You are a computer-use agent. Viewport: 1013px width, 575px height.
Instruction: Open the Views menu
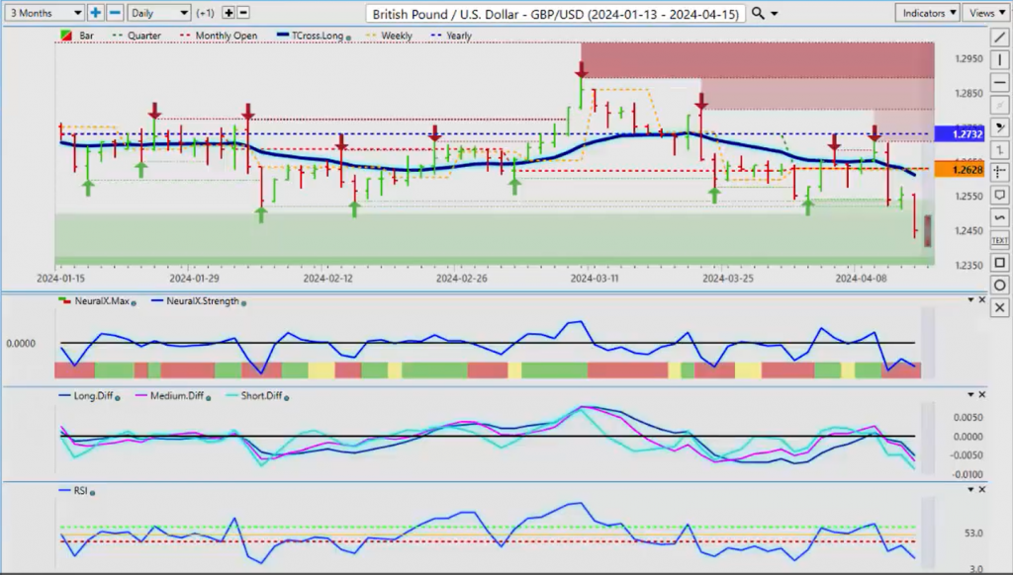pos(986,12)
